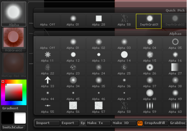Screen dimensions: 187x131
Task: Toggle the Ep option
Action: 83,123
